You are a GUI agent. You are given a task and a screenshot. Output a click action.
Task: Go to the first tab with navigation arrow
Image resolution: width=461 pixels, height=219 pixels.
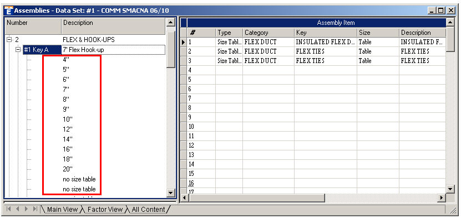point(9,208)
